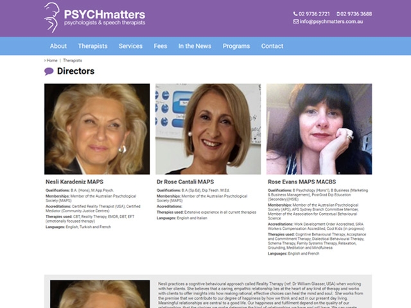Click the breadcrumb arrow before Home
This screenshot has height=308, width=411.
45,60
